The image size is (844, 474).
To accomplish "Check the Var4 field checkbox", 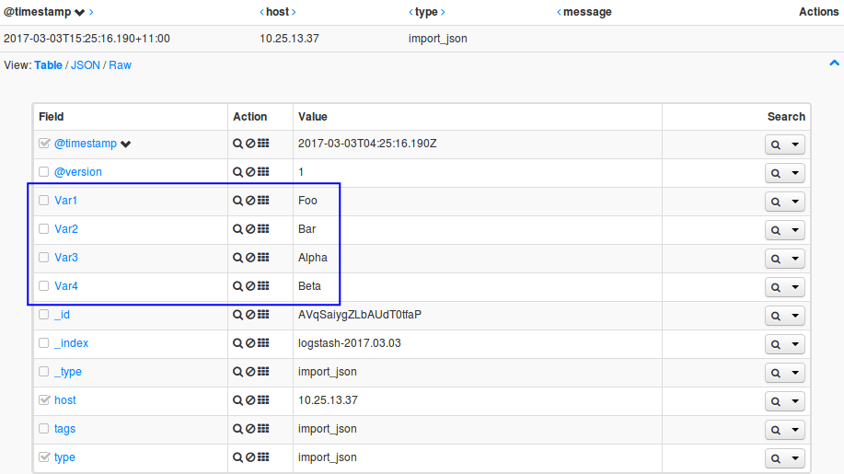I will point(43,286).
